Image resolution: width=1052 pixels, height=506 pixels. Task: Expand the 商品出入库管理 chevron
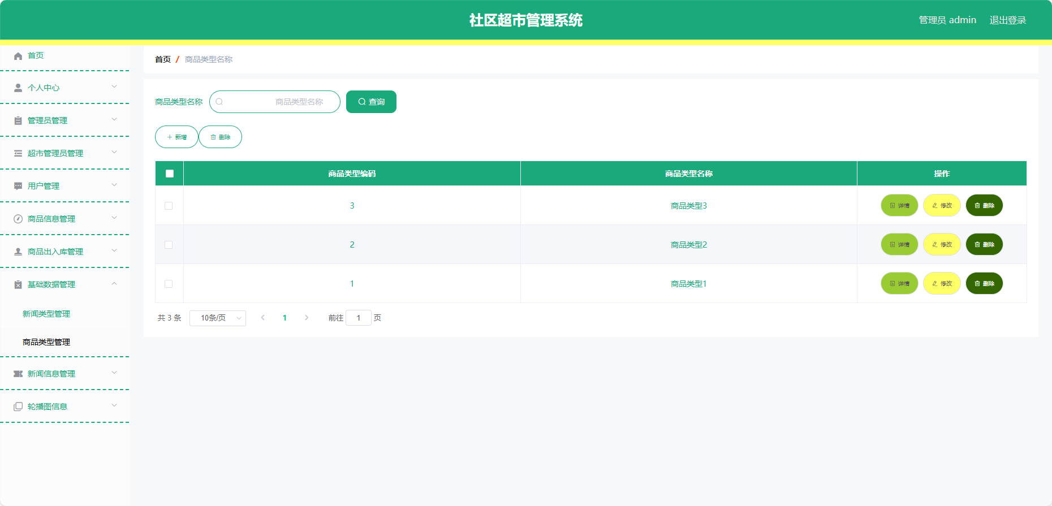pos(114,251)
